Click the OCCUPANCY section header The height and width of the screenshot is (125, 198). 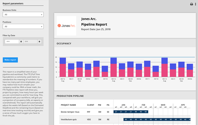pos(64,43)
